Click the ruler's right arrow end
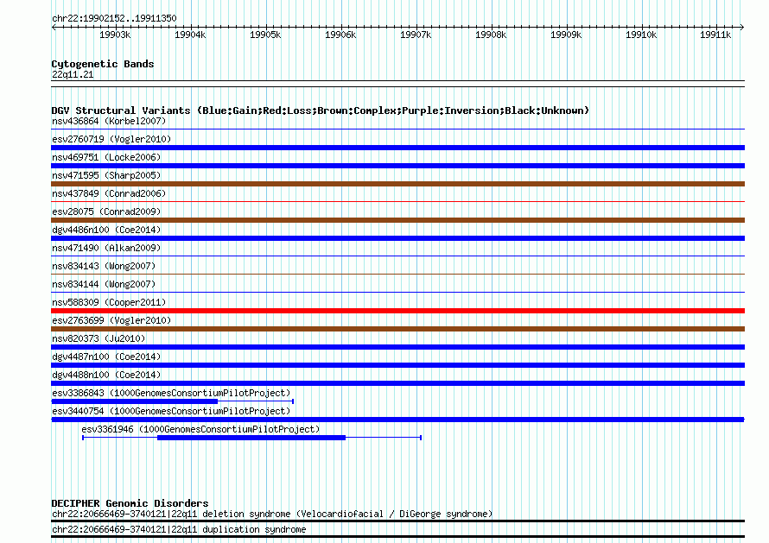This screenshot has height=543, width=769. (x=742, y=28)
